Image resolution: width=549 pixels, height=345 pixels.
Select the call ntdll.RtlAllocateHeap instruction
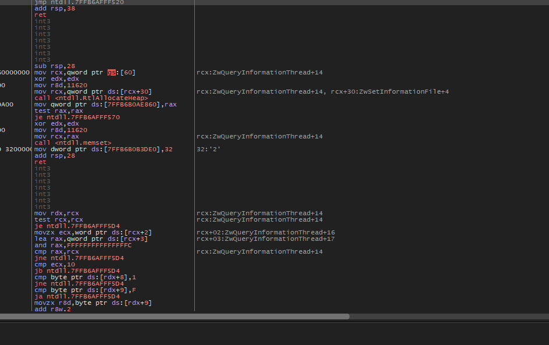pos(91,98)
